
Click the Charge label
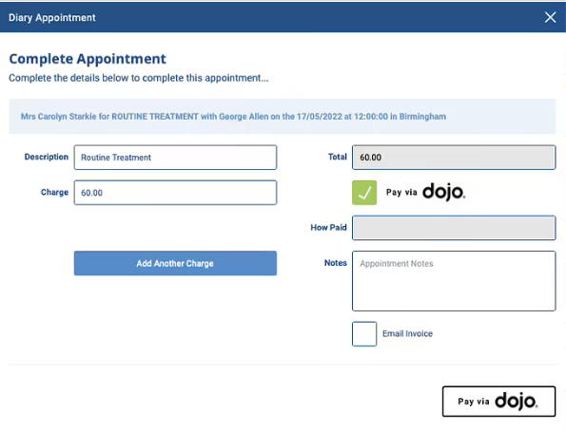coord(54,193)
